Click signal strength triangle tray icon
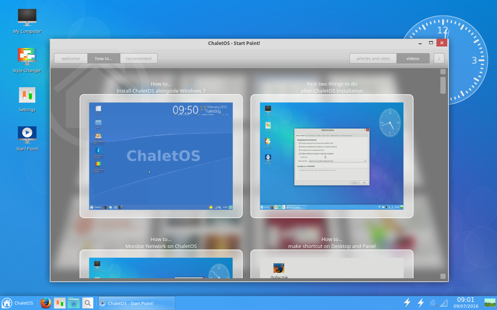Screen dimensions: 497x310 (443, 303)
